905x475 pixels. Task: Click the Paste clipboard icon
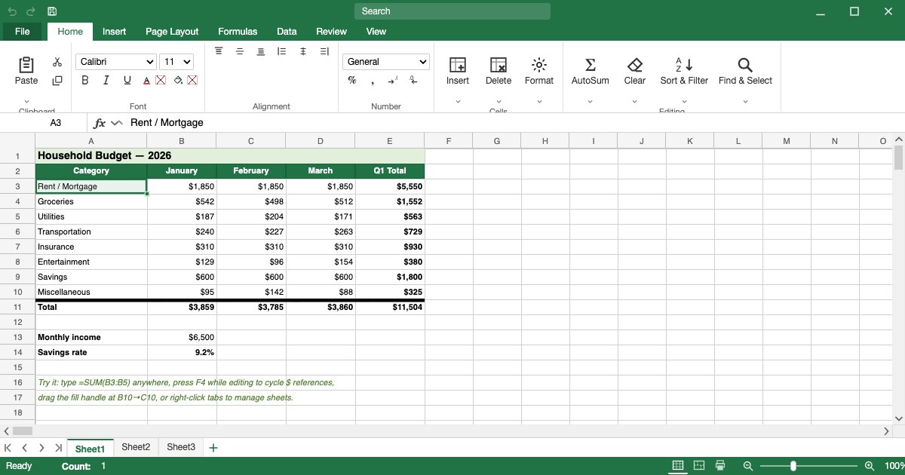[x=26, y=65]
